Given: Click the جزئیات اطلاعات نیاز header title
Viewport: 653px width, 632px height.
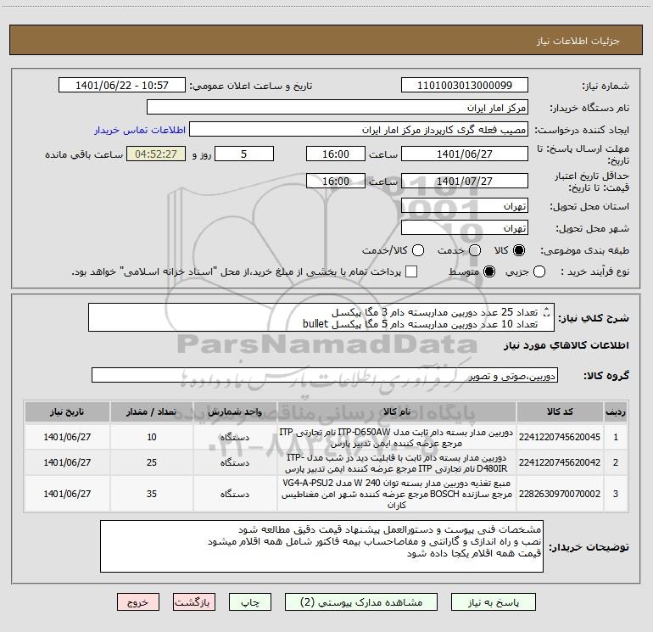Looking at the screenshot, I should click(x=578, y=41).
